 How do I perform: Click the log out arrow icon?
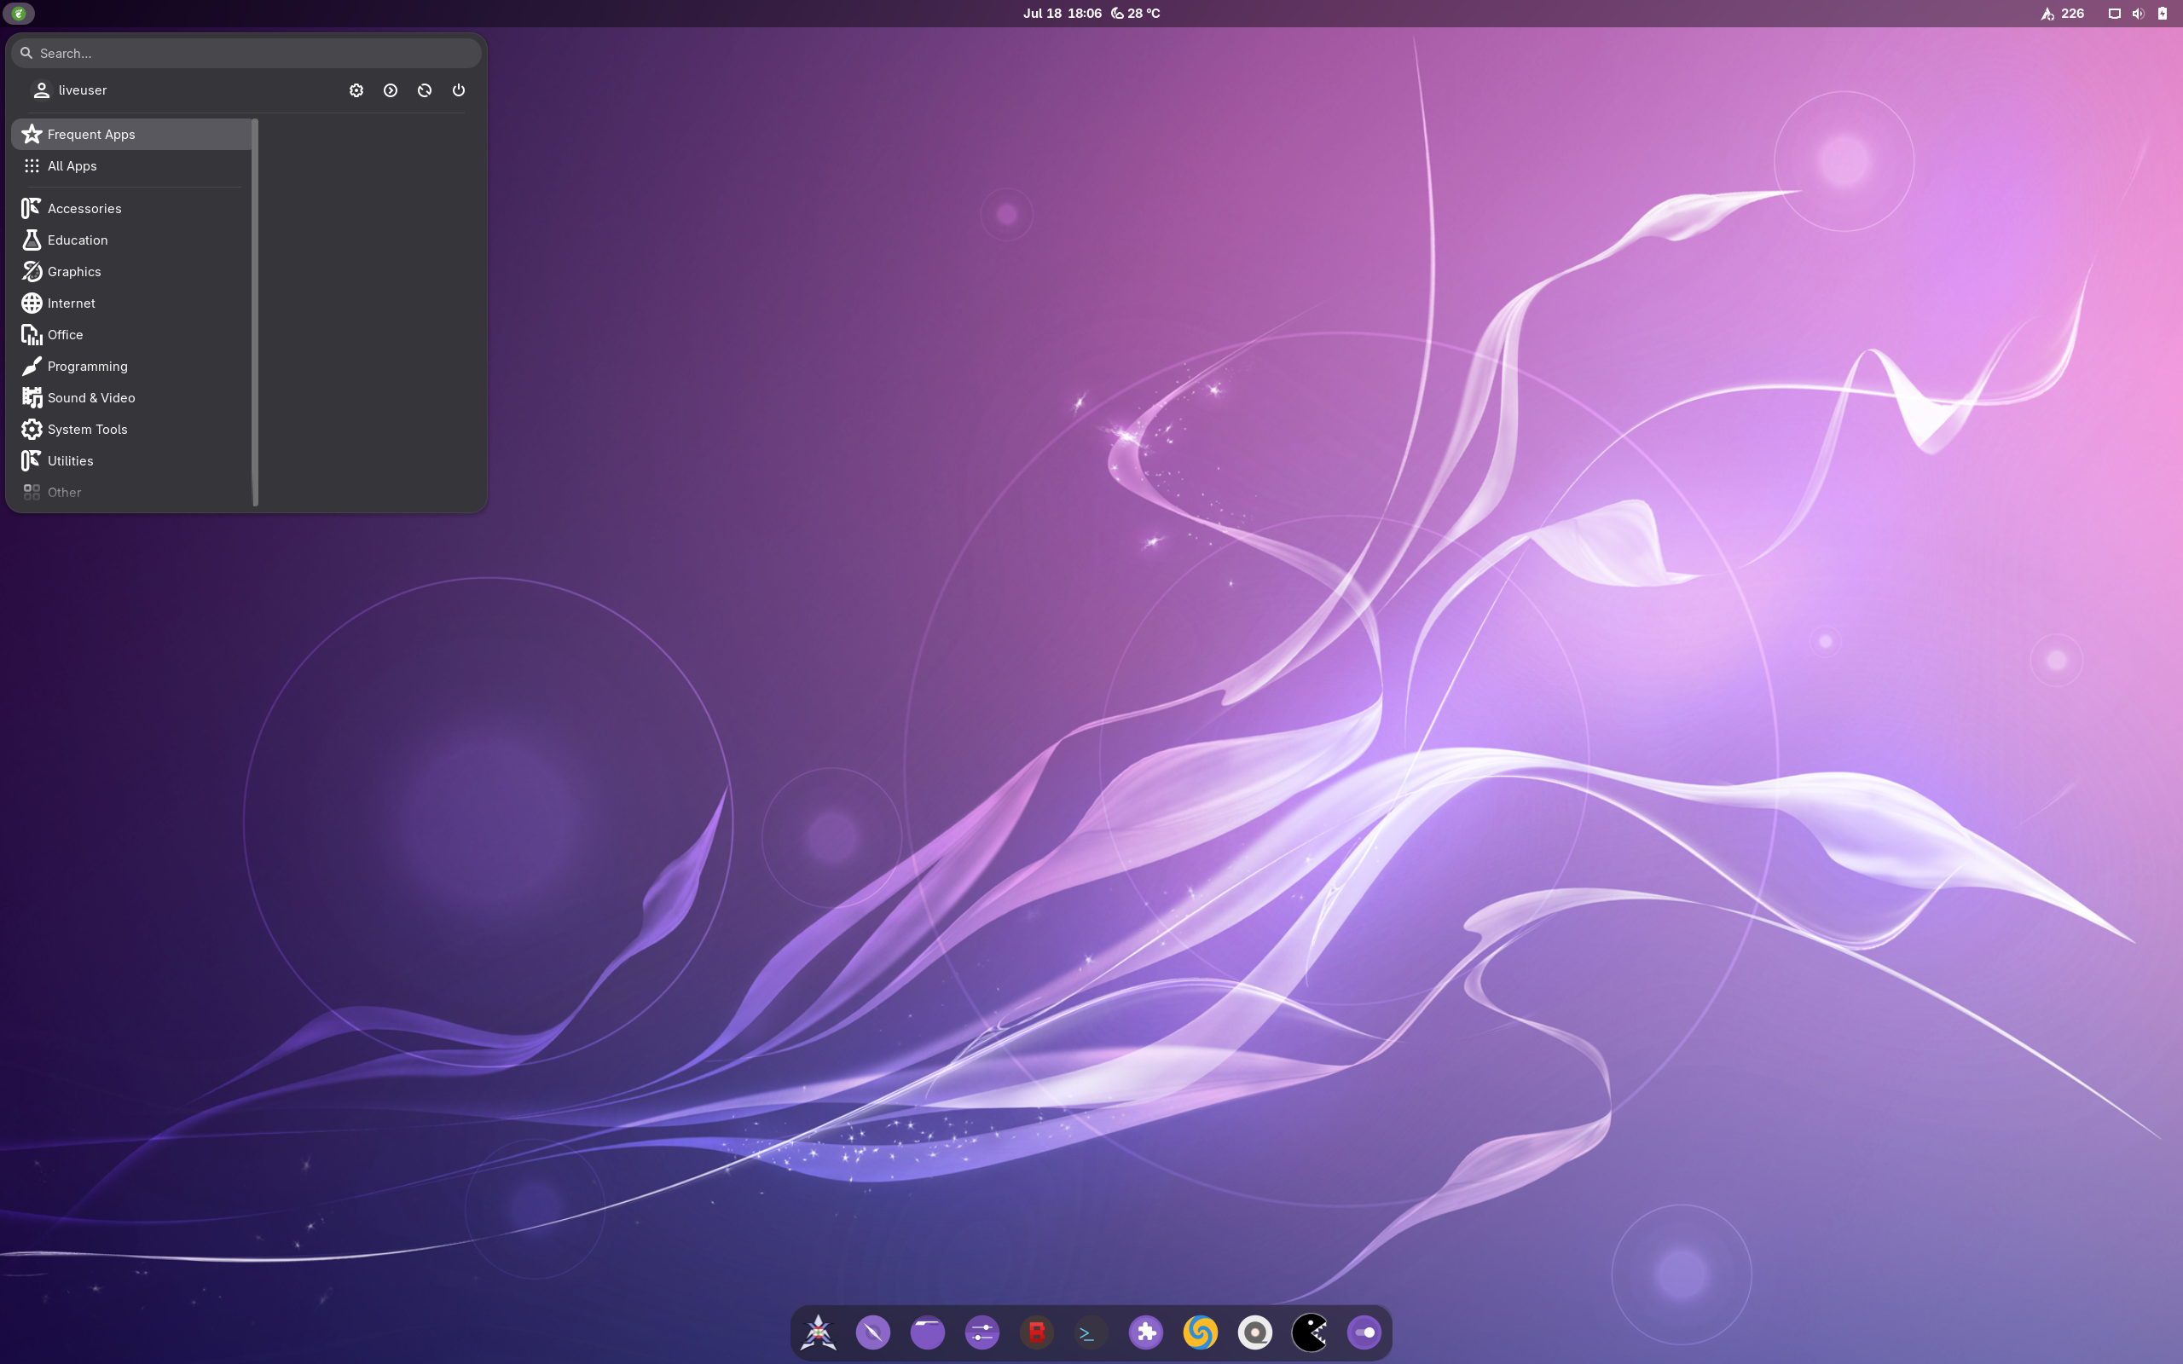(391, 90)
